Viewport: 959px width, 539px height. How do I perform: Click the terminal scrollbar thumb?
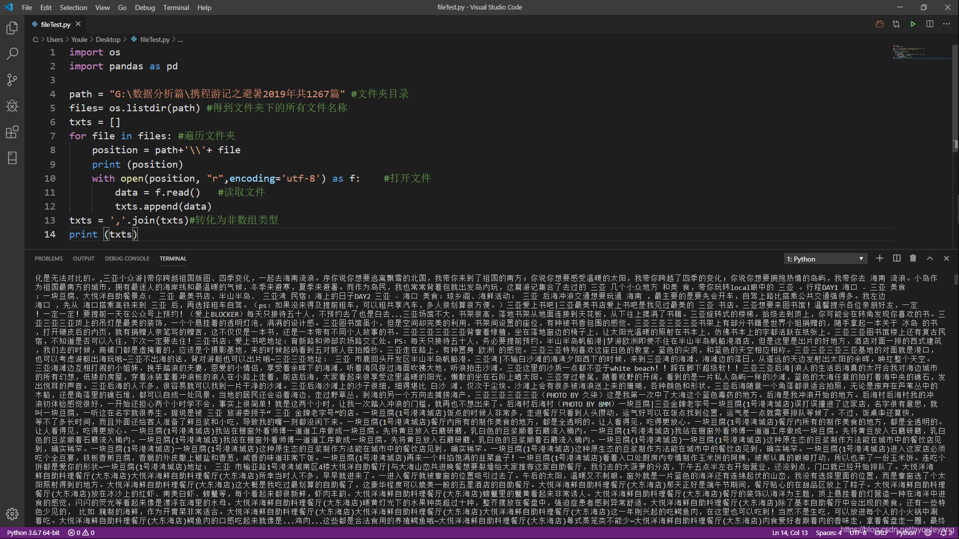(956, 279)
